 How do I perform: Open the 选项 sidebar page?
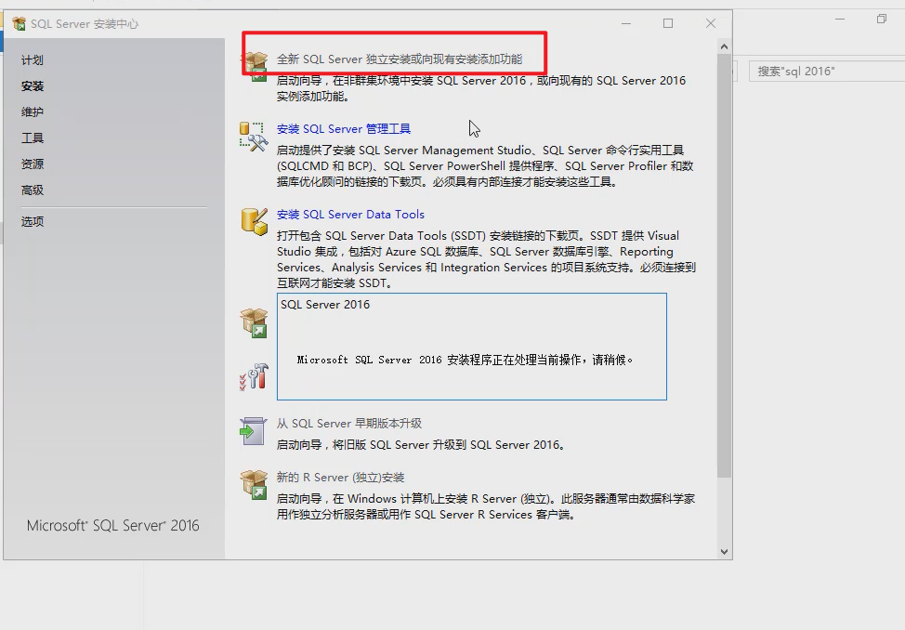tap(33, 222)
